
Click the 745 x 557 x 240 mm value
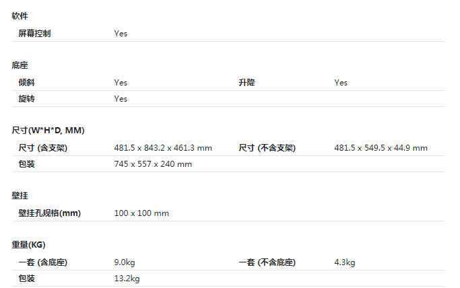click(x=153, y=164)
